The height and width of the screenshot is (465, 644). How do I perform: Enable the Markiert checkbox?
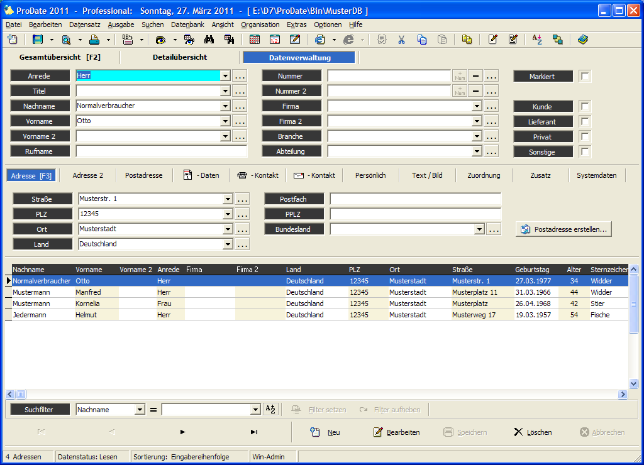click(585, 77)
